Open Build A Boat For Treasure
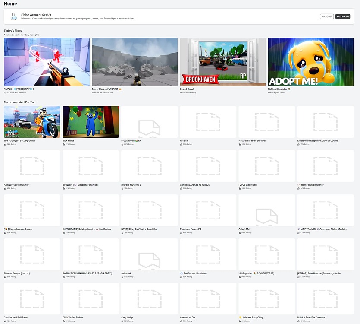The image size is (360, 324). coord(325,298)
